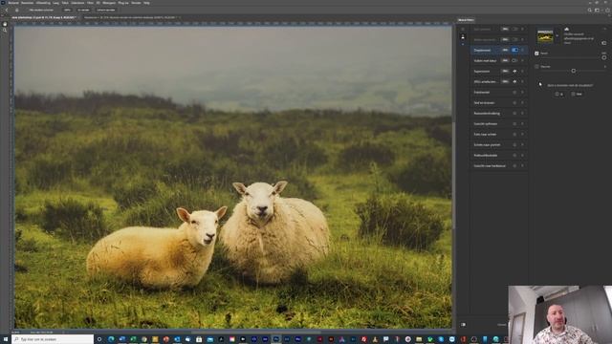
Task: Open the Venster menu
Action: coord(136,3)
